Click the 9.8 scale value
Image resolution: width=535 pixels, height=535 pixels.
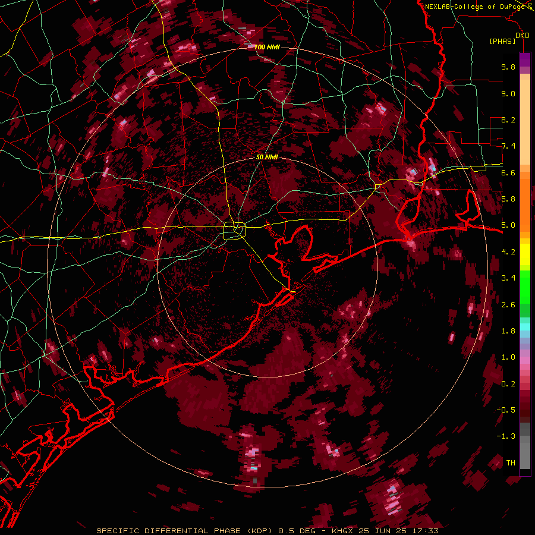(508, 67)
